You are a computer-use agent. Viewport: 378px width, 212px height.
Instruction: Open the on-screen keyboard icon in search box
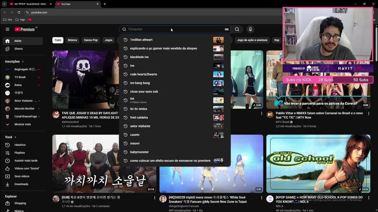tap(227, 29)
